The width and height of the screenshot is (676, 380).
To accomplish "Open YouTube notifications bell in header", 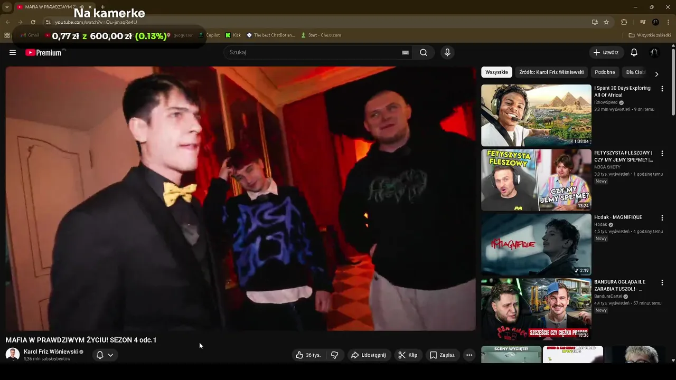I will pyautogui.click(x=634, y=52).
